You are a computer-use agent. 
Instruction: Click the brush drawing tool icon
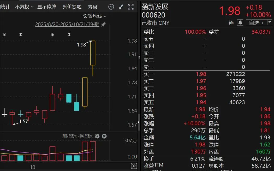pos(121,7)
